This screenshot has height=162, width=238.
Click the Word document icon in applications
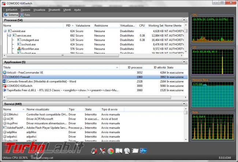pos(5,81)
